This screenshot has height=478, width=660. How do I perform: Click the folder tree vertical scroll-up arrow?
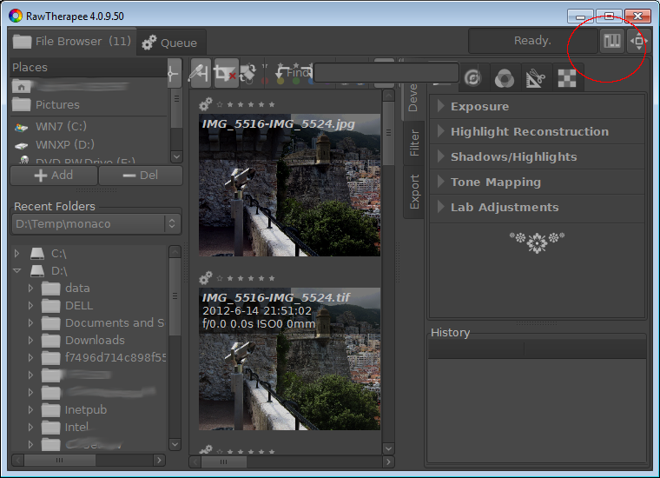point(175,252)
